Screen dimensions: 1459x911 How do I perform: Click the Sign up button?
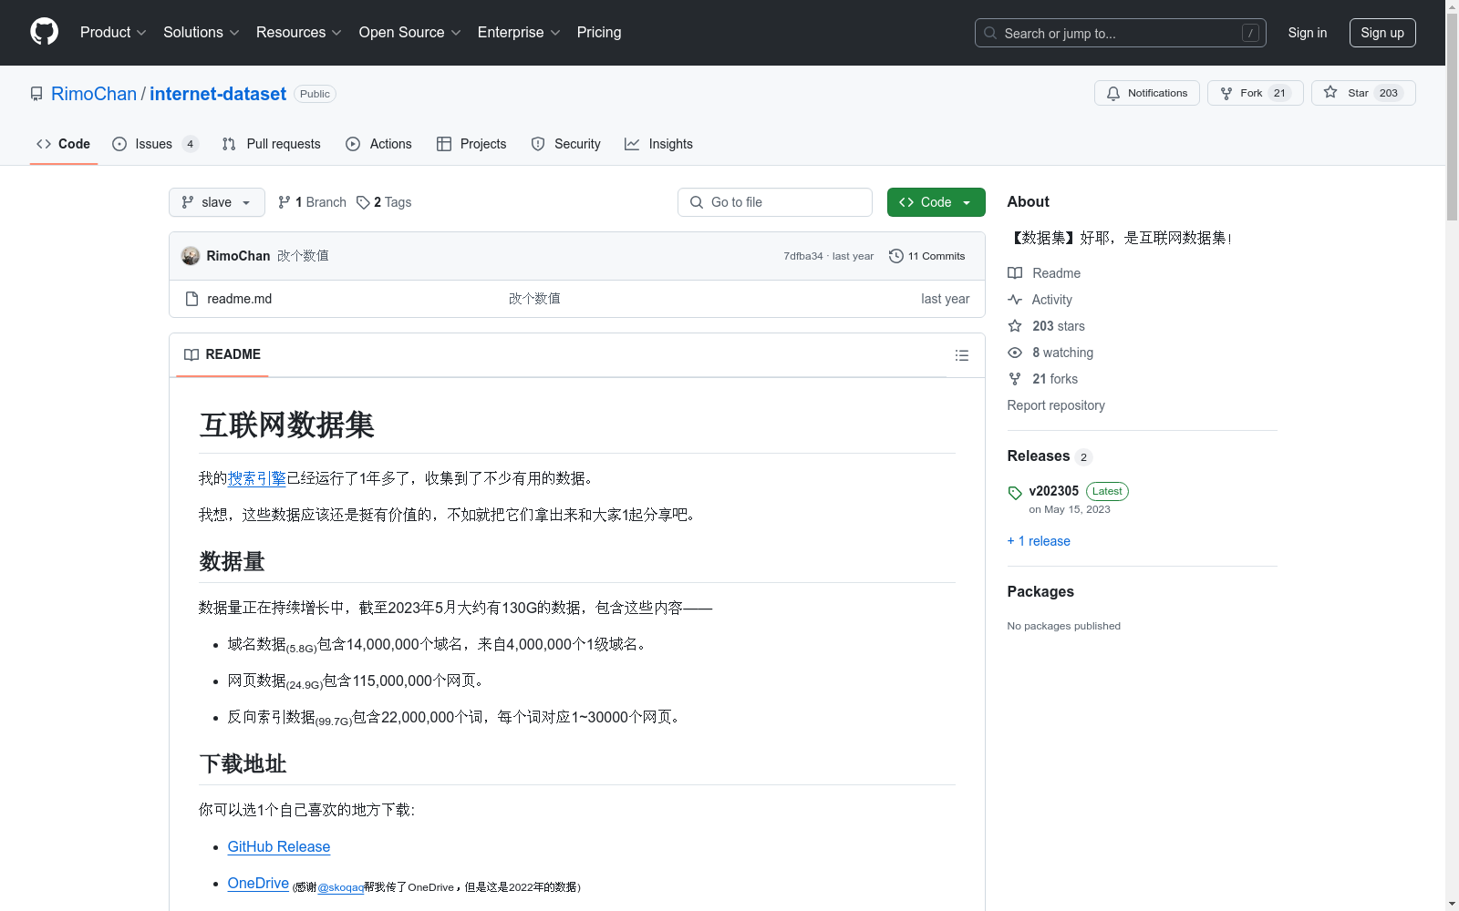[1382, 33]
